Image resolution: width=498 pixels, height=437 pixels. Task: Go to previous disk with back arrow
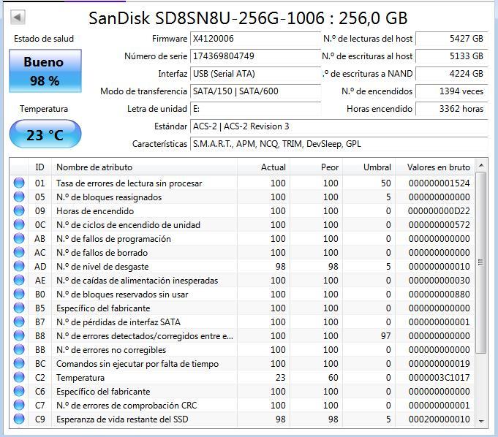click(x=18, y=17)
